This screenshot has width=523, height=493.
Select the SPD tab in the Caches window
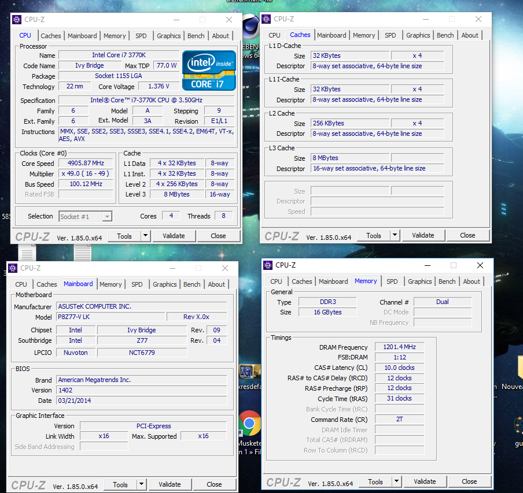point(391,35)
